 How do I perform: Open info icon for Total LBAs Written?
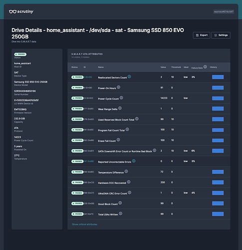click(121, 213)
